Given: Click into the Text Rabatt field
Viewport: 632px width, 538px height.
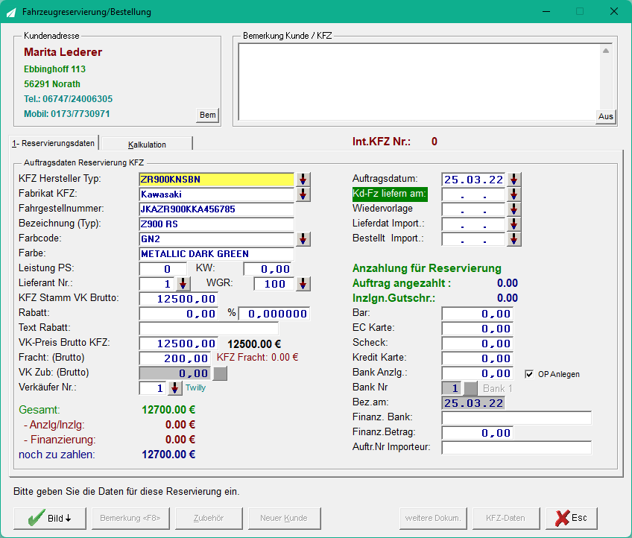Looking at the screenshot, I should pyautogui.click(x=209, y=329).
